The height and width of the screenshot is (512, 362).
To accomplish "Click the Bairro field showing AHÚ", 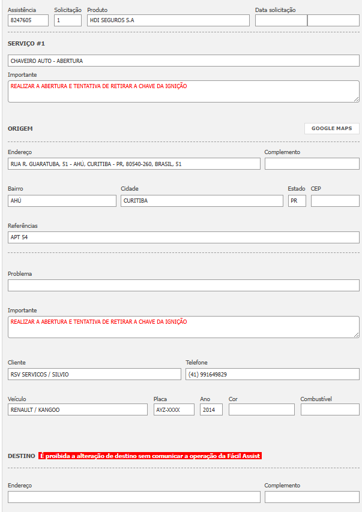I will pos(62,201).
